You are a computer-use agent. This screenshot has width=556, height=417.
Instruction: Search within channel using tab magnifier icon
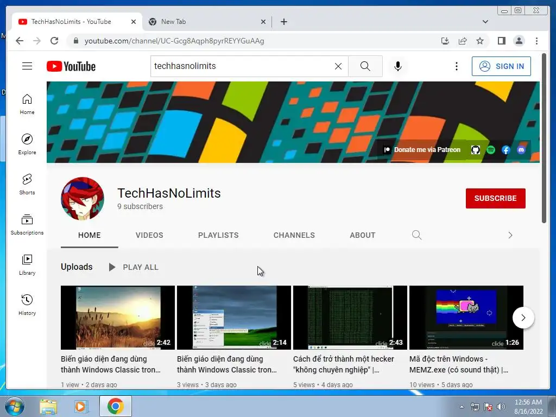(416, 235)
